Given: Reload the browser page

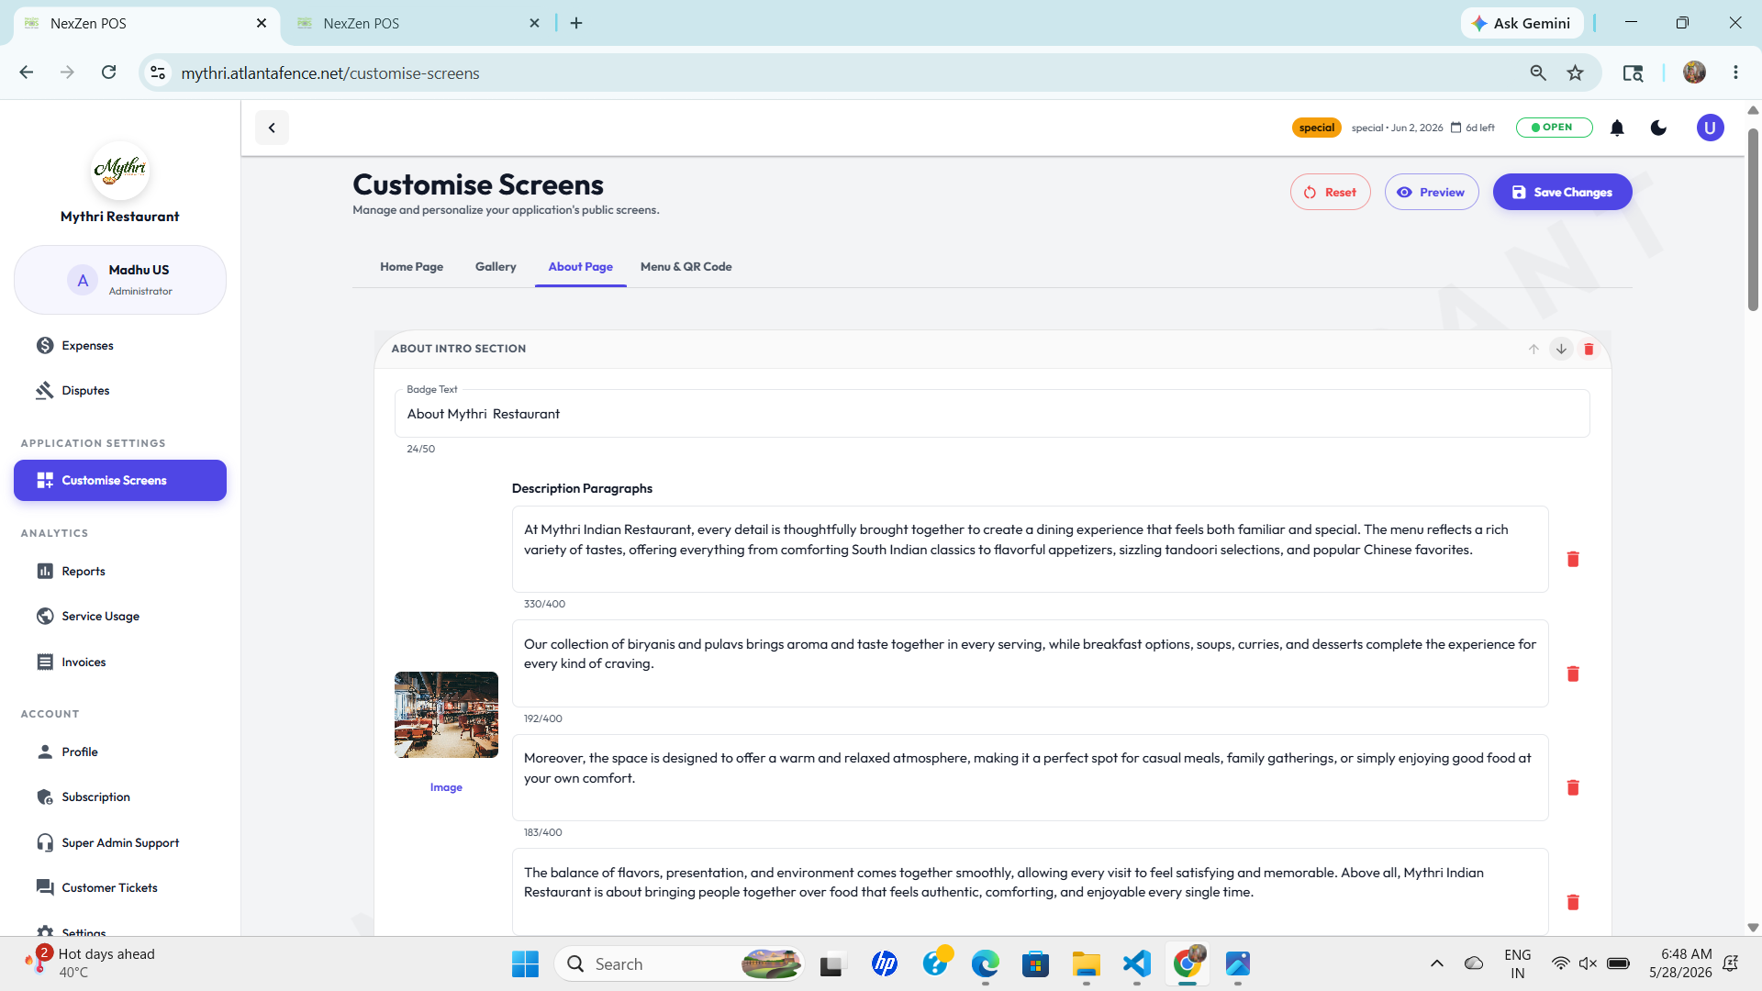Looking at the screenshot, I should (x=108, y=72).
